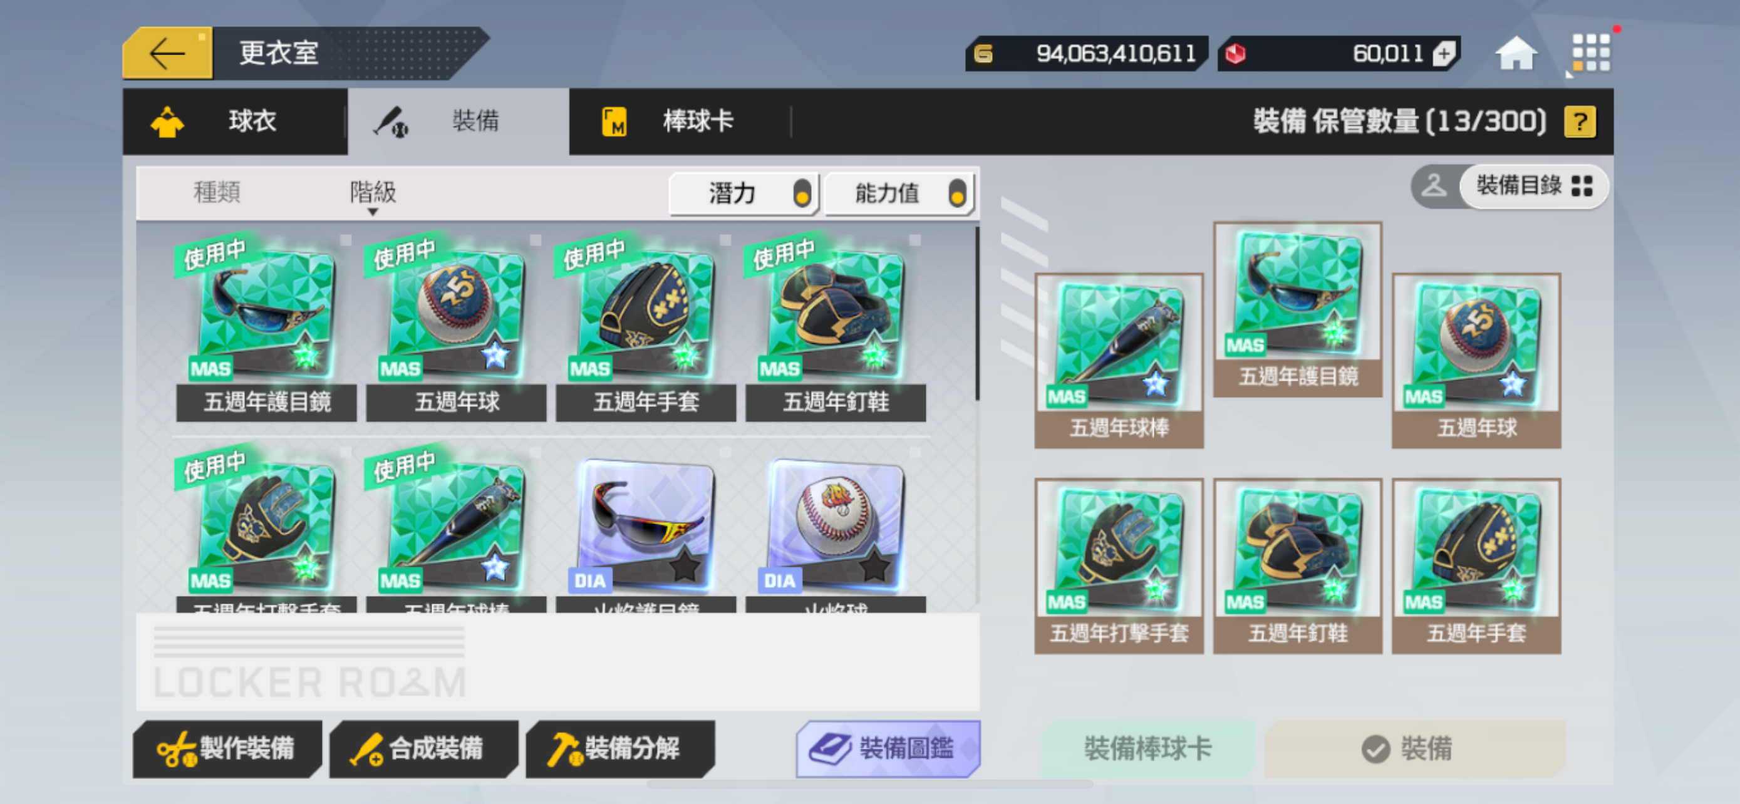Screen dimensions: 1740x804
Task: Open the grid menu icon
Action: (x=1591, y=53)
